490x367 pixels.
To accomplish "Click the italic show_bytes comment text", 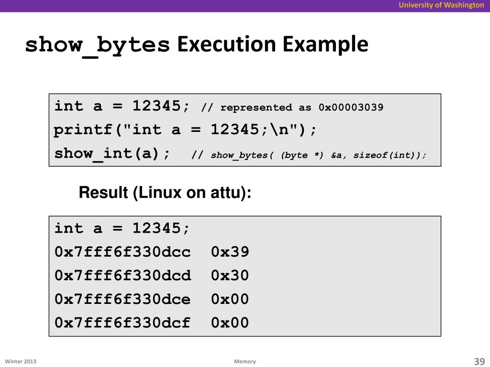I will tap(309, 155).
